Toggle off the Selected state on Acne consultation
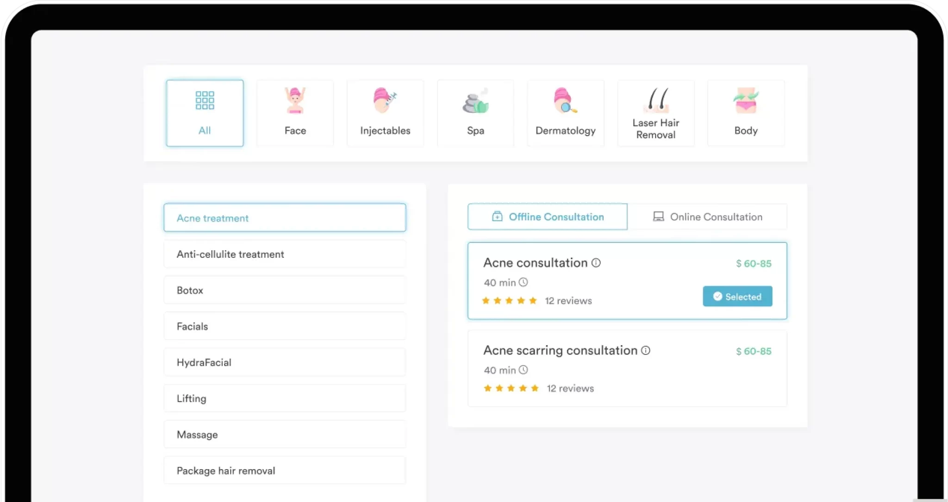Image resolution: width=948 pixels, height=502 pixels. click(x=737, y=296)
